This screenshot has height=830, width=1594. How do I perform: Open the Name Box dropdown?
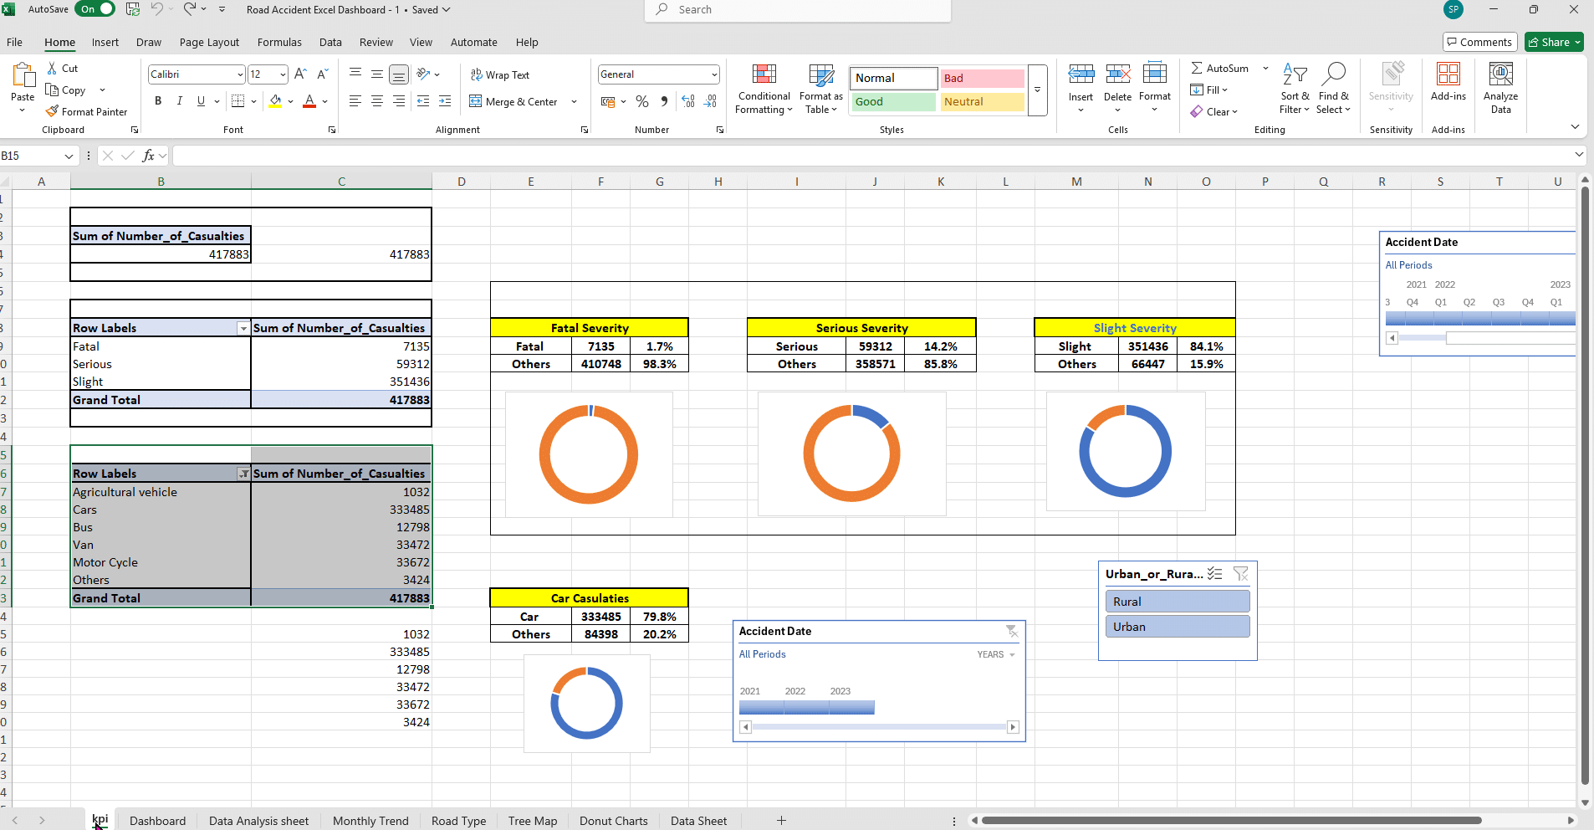click(x=69, y=156)
